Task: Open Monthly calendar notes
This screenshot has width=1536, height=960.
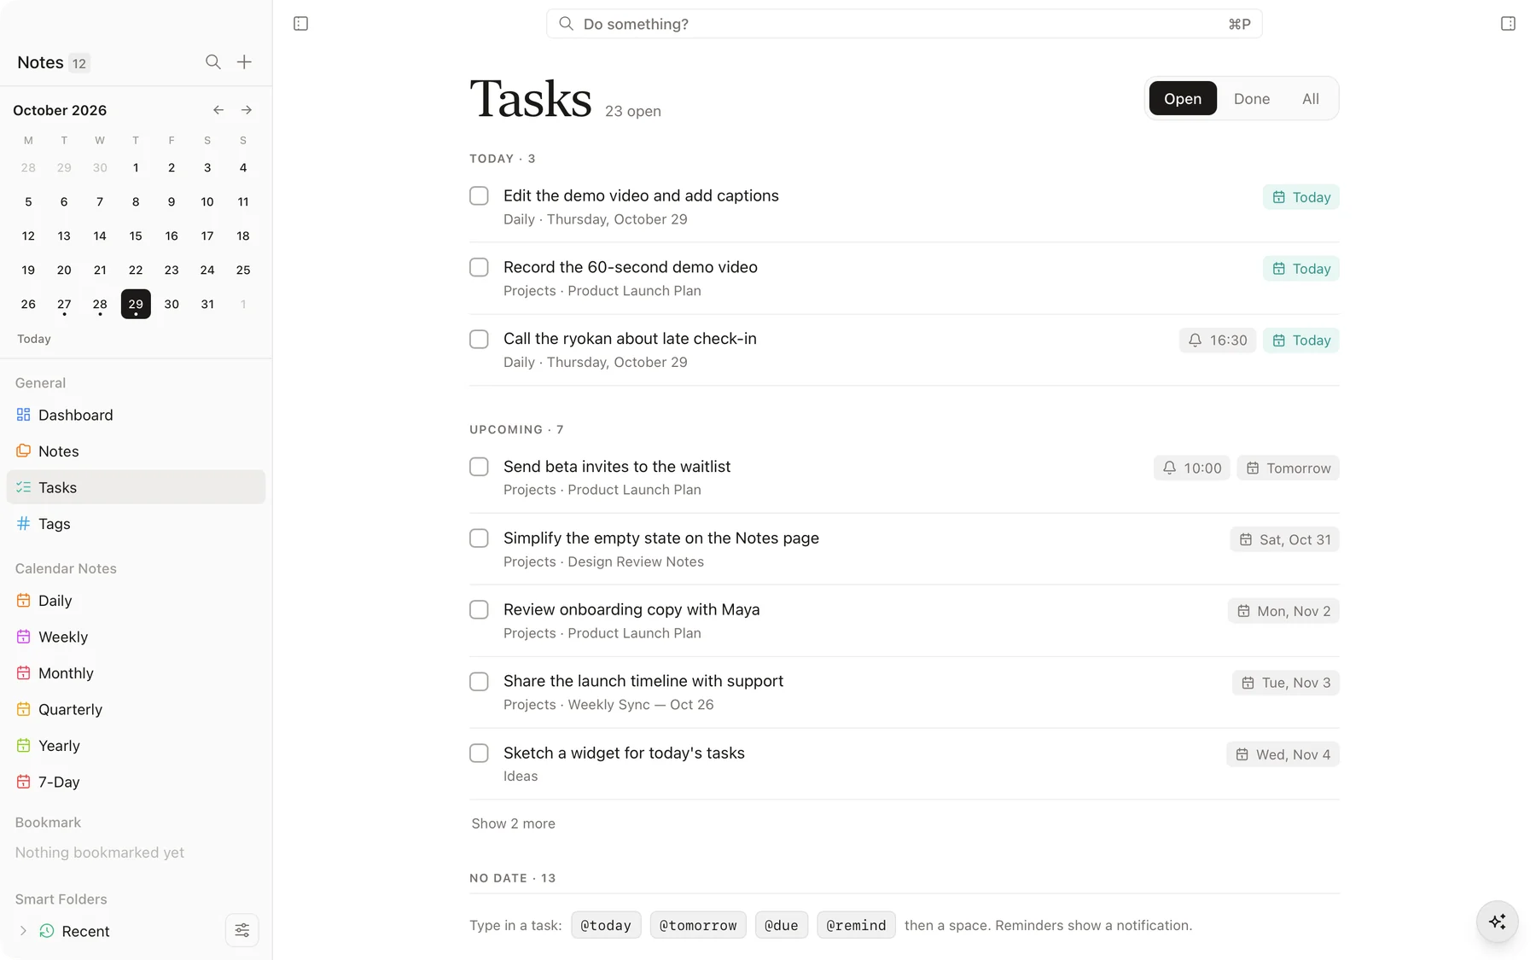Action: coord(137,673)
